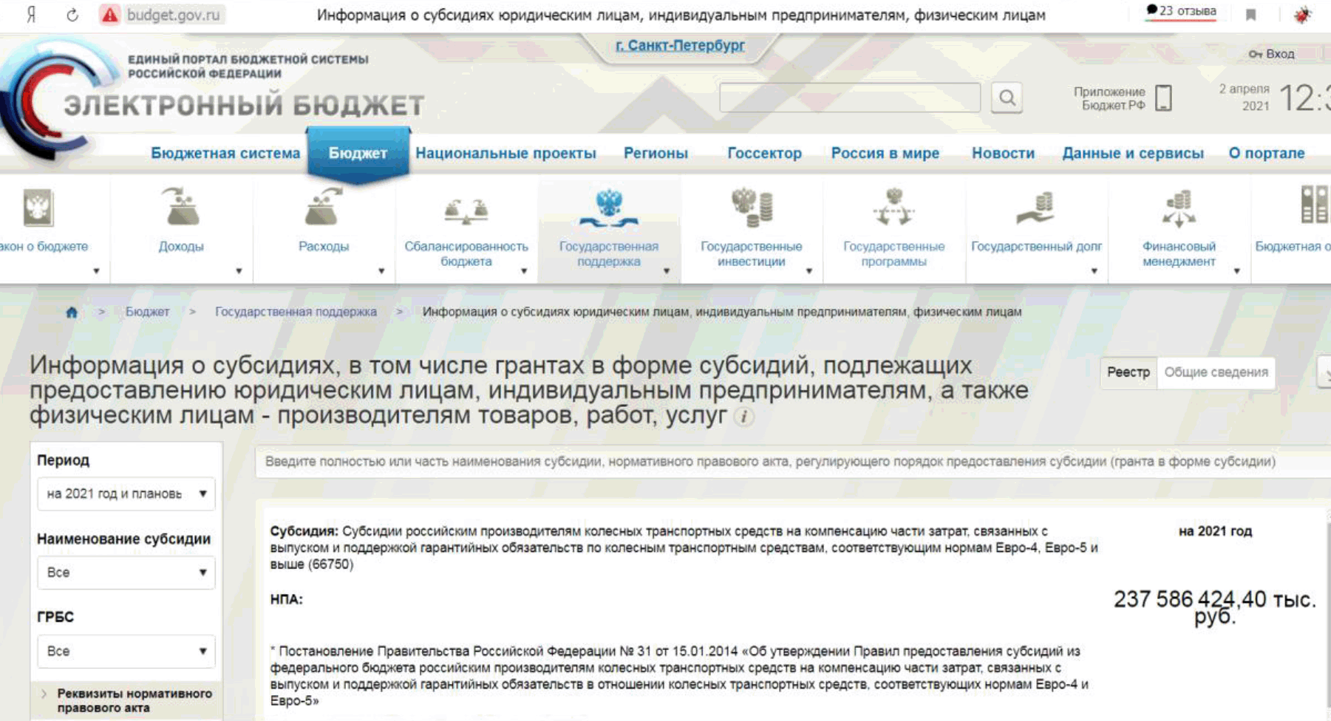
Task: Click the Постановление Правительства № 31 text
Action: [x=680, y=676]
